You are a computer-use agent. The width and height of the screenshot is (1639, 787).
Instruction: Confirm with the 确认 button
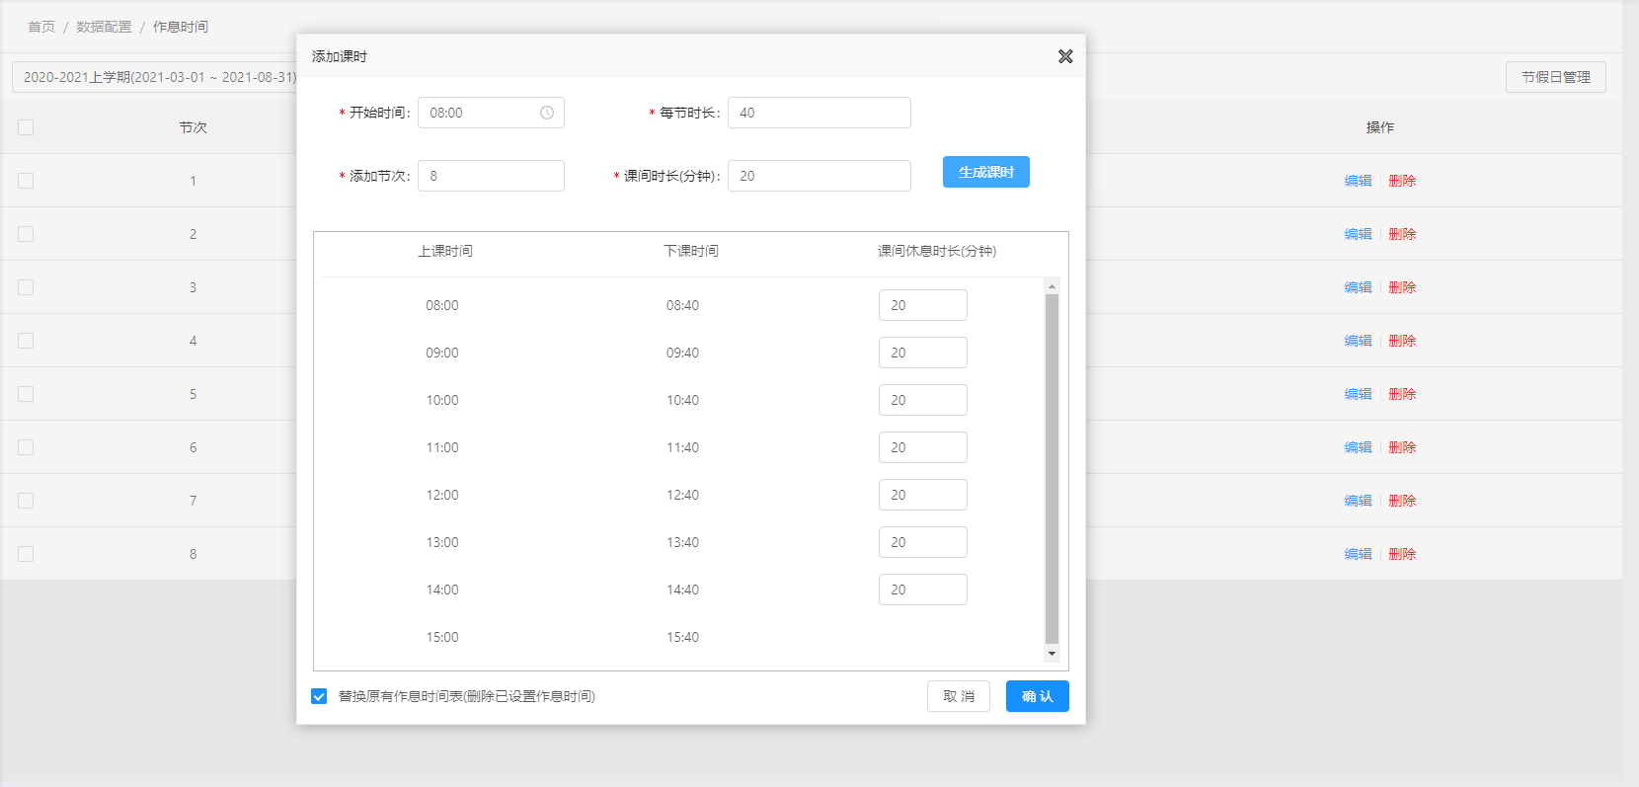(x=1038, y=696)
